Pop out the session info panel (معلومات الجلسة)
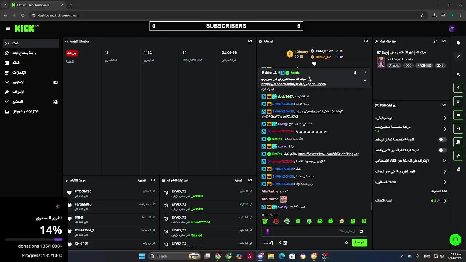Image resolution: width=466 pixels, height=262 pixels. tap(250, 41)
